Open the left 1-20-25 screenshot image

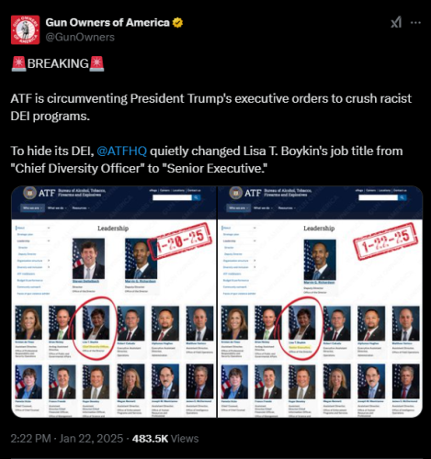(114, 302)
